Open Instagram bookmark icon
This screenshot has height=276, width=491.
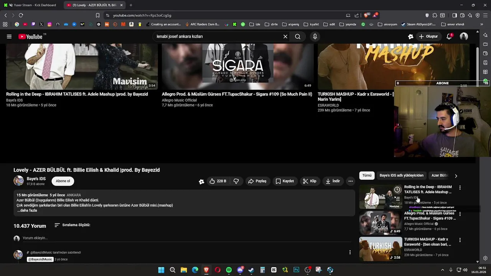(49, 24)
